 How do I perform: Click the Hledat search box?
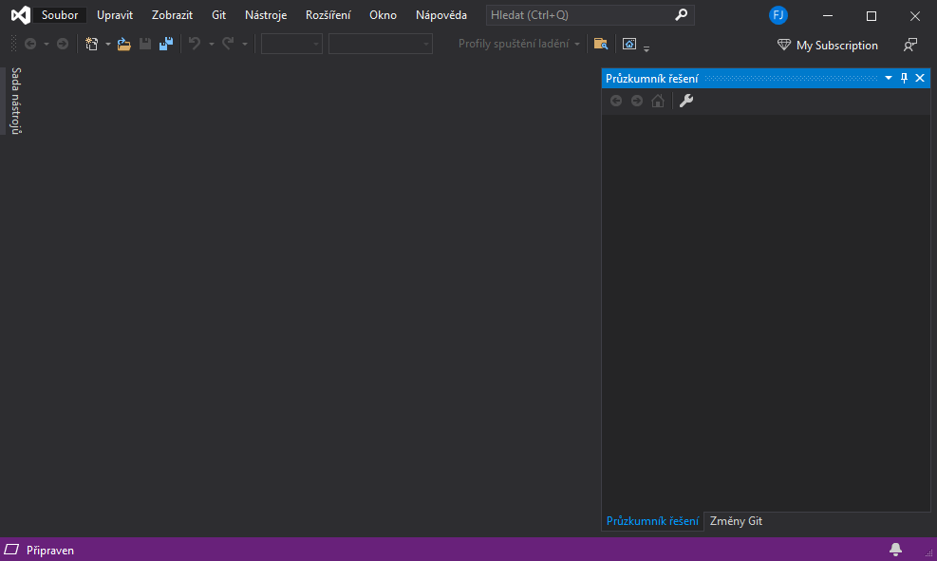[579, 15]
